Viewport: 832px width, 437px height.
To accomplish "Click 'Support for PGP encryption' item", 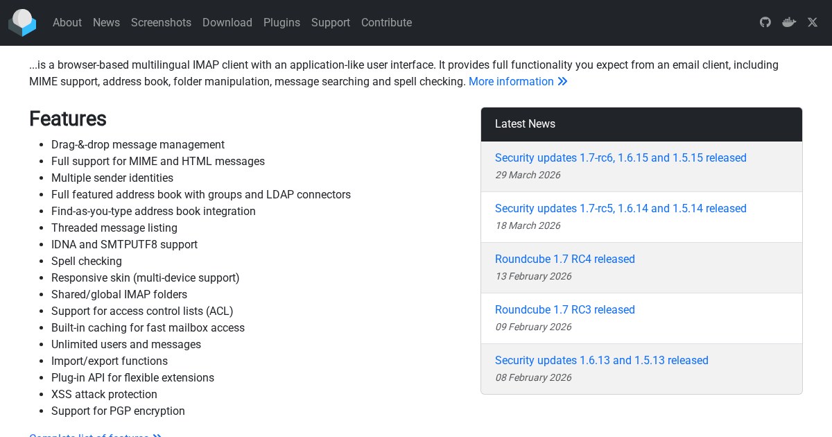I will [x=118, y=411].
